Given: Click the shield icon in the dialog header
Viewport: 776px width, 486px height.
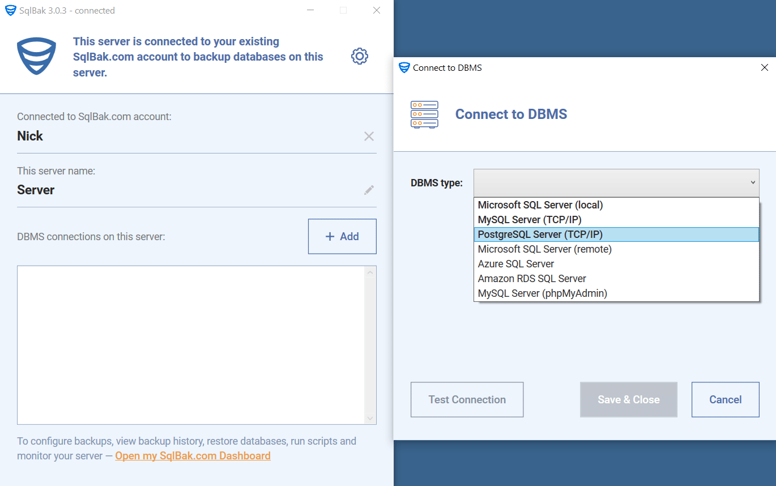Looking at the screenshot, I should tap(404, 67).
